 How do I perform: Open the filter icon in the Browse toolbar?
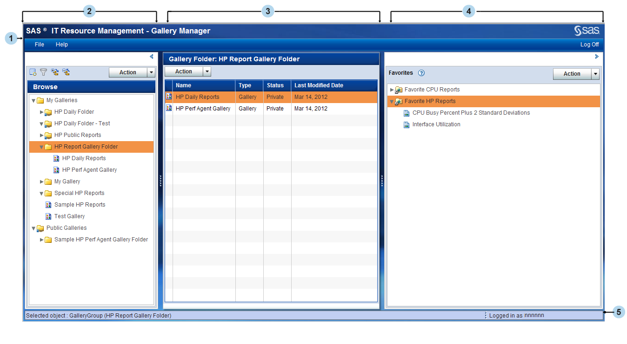pos(43,72)
